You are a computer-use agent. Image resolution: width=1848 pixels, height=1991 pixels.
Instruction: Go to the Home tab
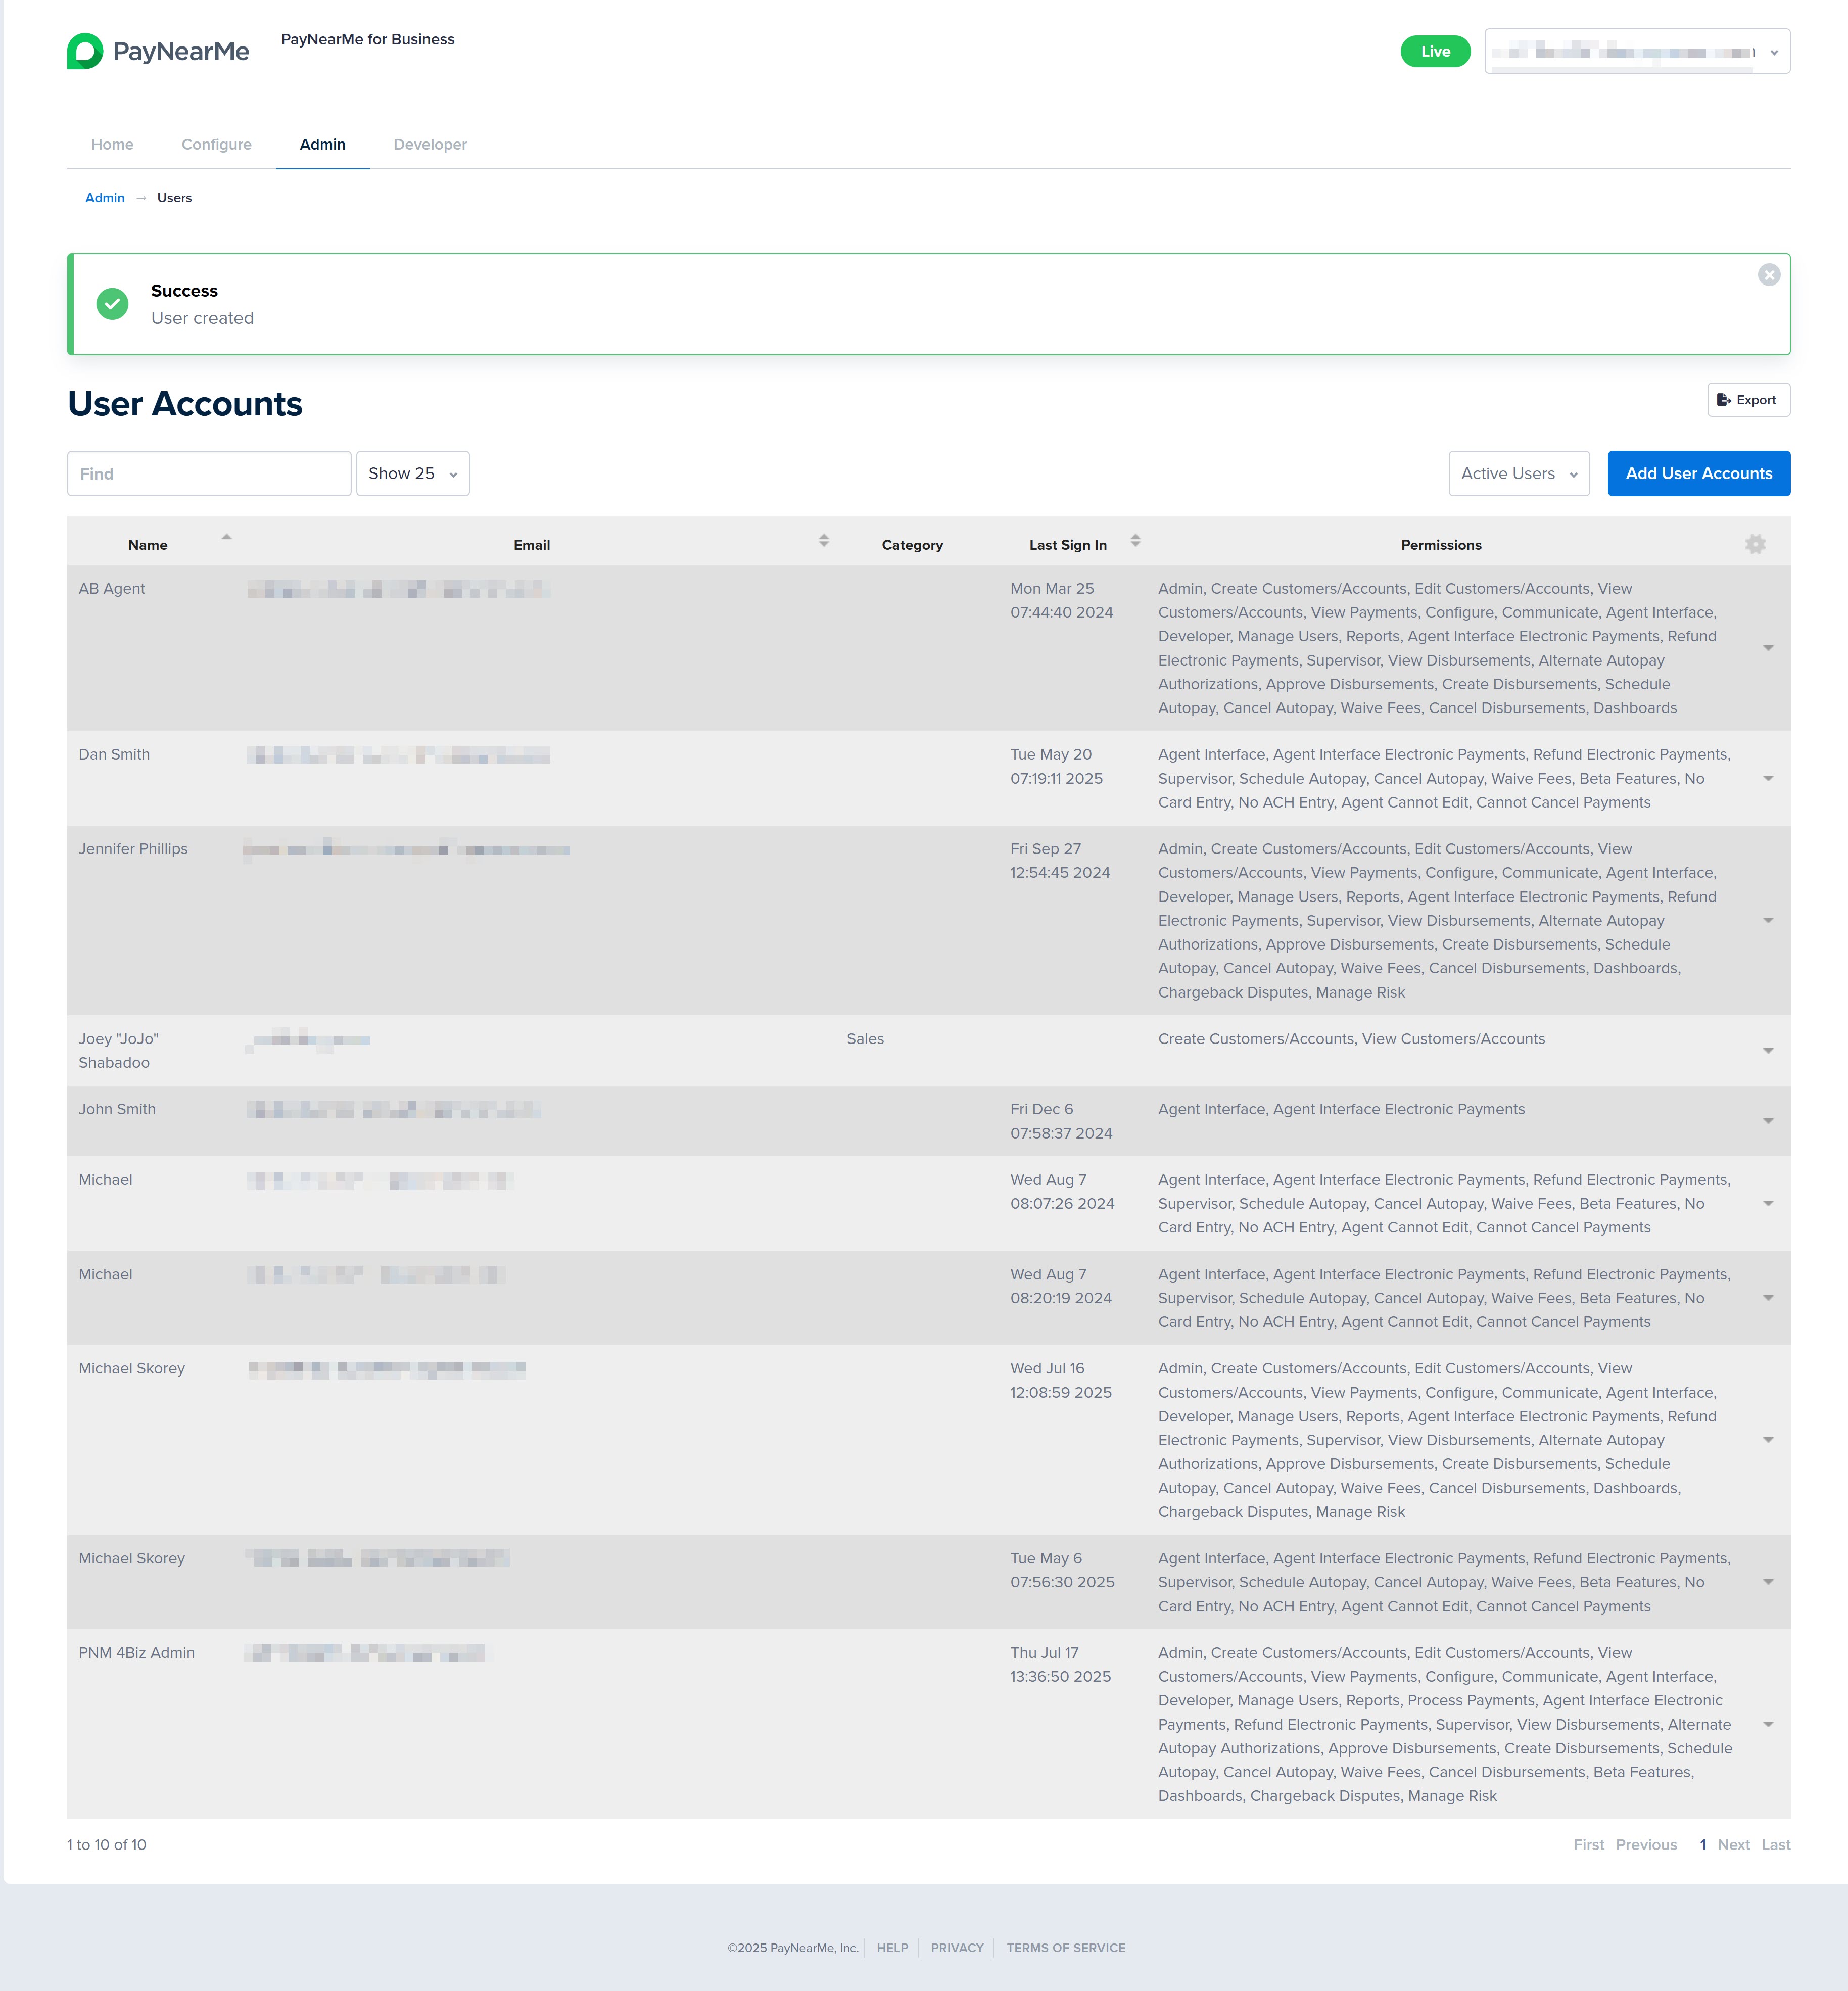pos(112,145)
